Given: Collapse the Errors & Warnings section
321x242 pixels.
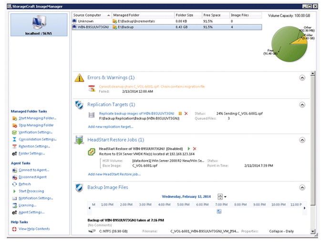Looking at the screenshot, I should (x=302, y=78).
